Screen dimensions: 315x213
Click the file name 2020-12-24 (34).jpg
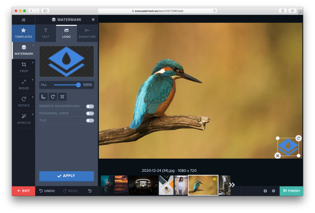click(x=158, y=171)
